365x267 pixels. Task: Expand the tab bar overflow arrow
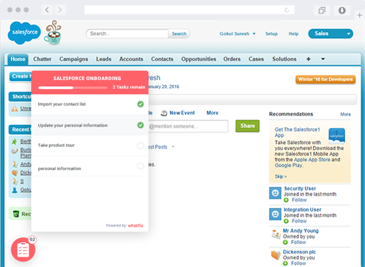323,59
